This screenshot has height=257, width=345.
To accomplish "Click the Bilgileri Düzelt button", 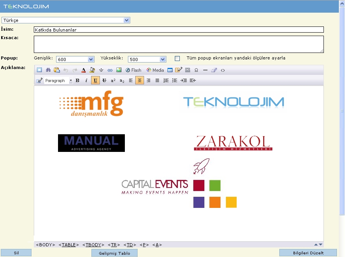I will [308, 253].
